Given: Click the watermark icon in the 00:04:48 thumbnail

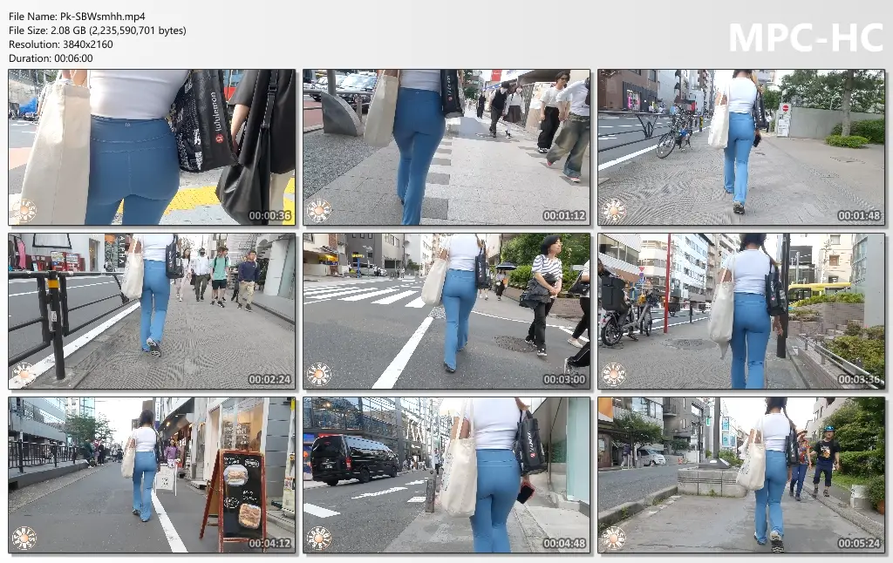Looking at the screenshot, I should tap(319, 538).
